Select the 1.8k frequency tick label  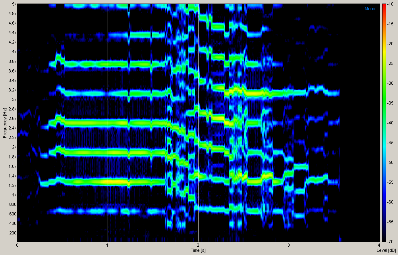coord(12,157)
